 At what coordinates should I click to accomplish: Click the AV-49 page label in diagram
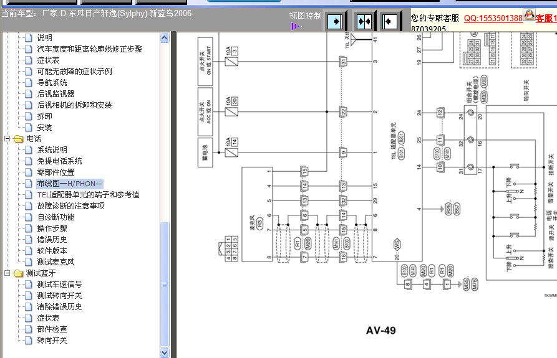coord(381,331)
